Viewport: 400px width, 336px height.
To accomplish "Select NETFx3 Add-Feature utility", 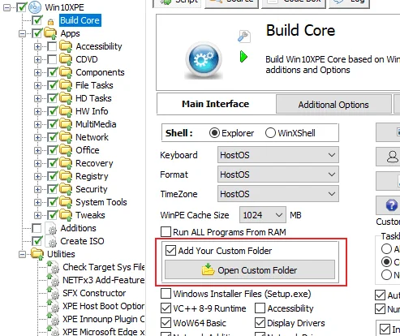I will [104, 280].
